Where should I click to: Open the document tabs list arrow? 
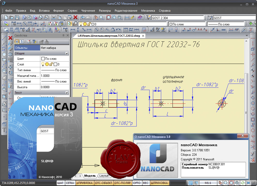coord(247,35)
